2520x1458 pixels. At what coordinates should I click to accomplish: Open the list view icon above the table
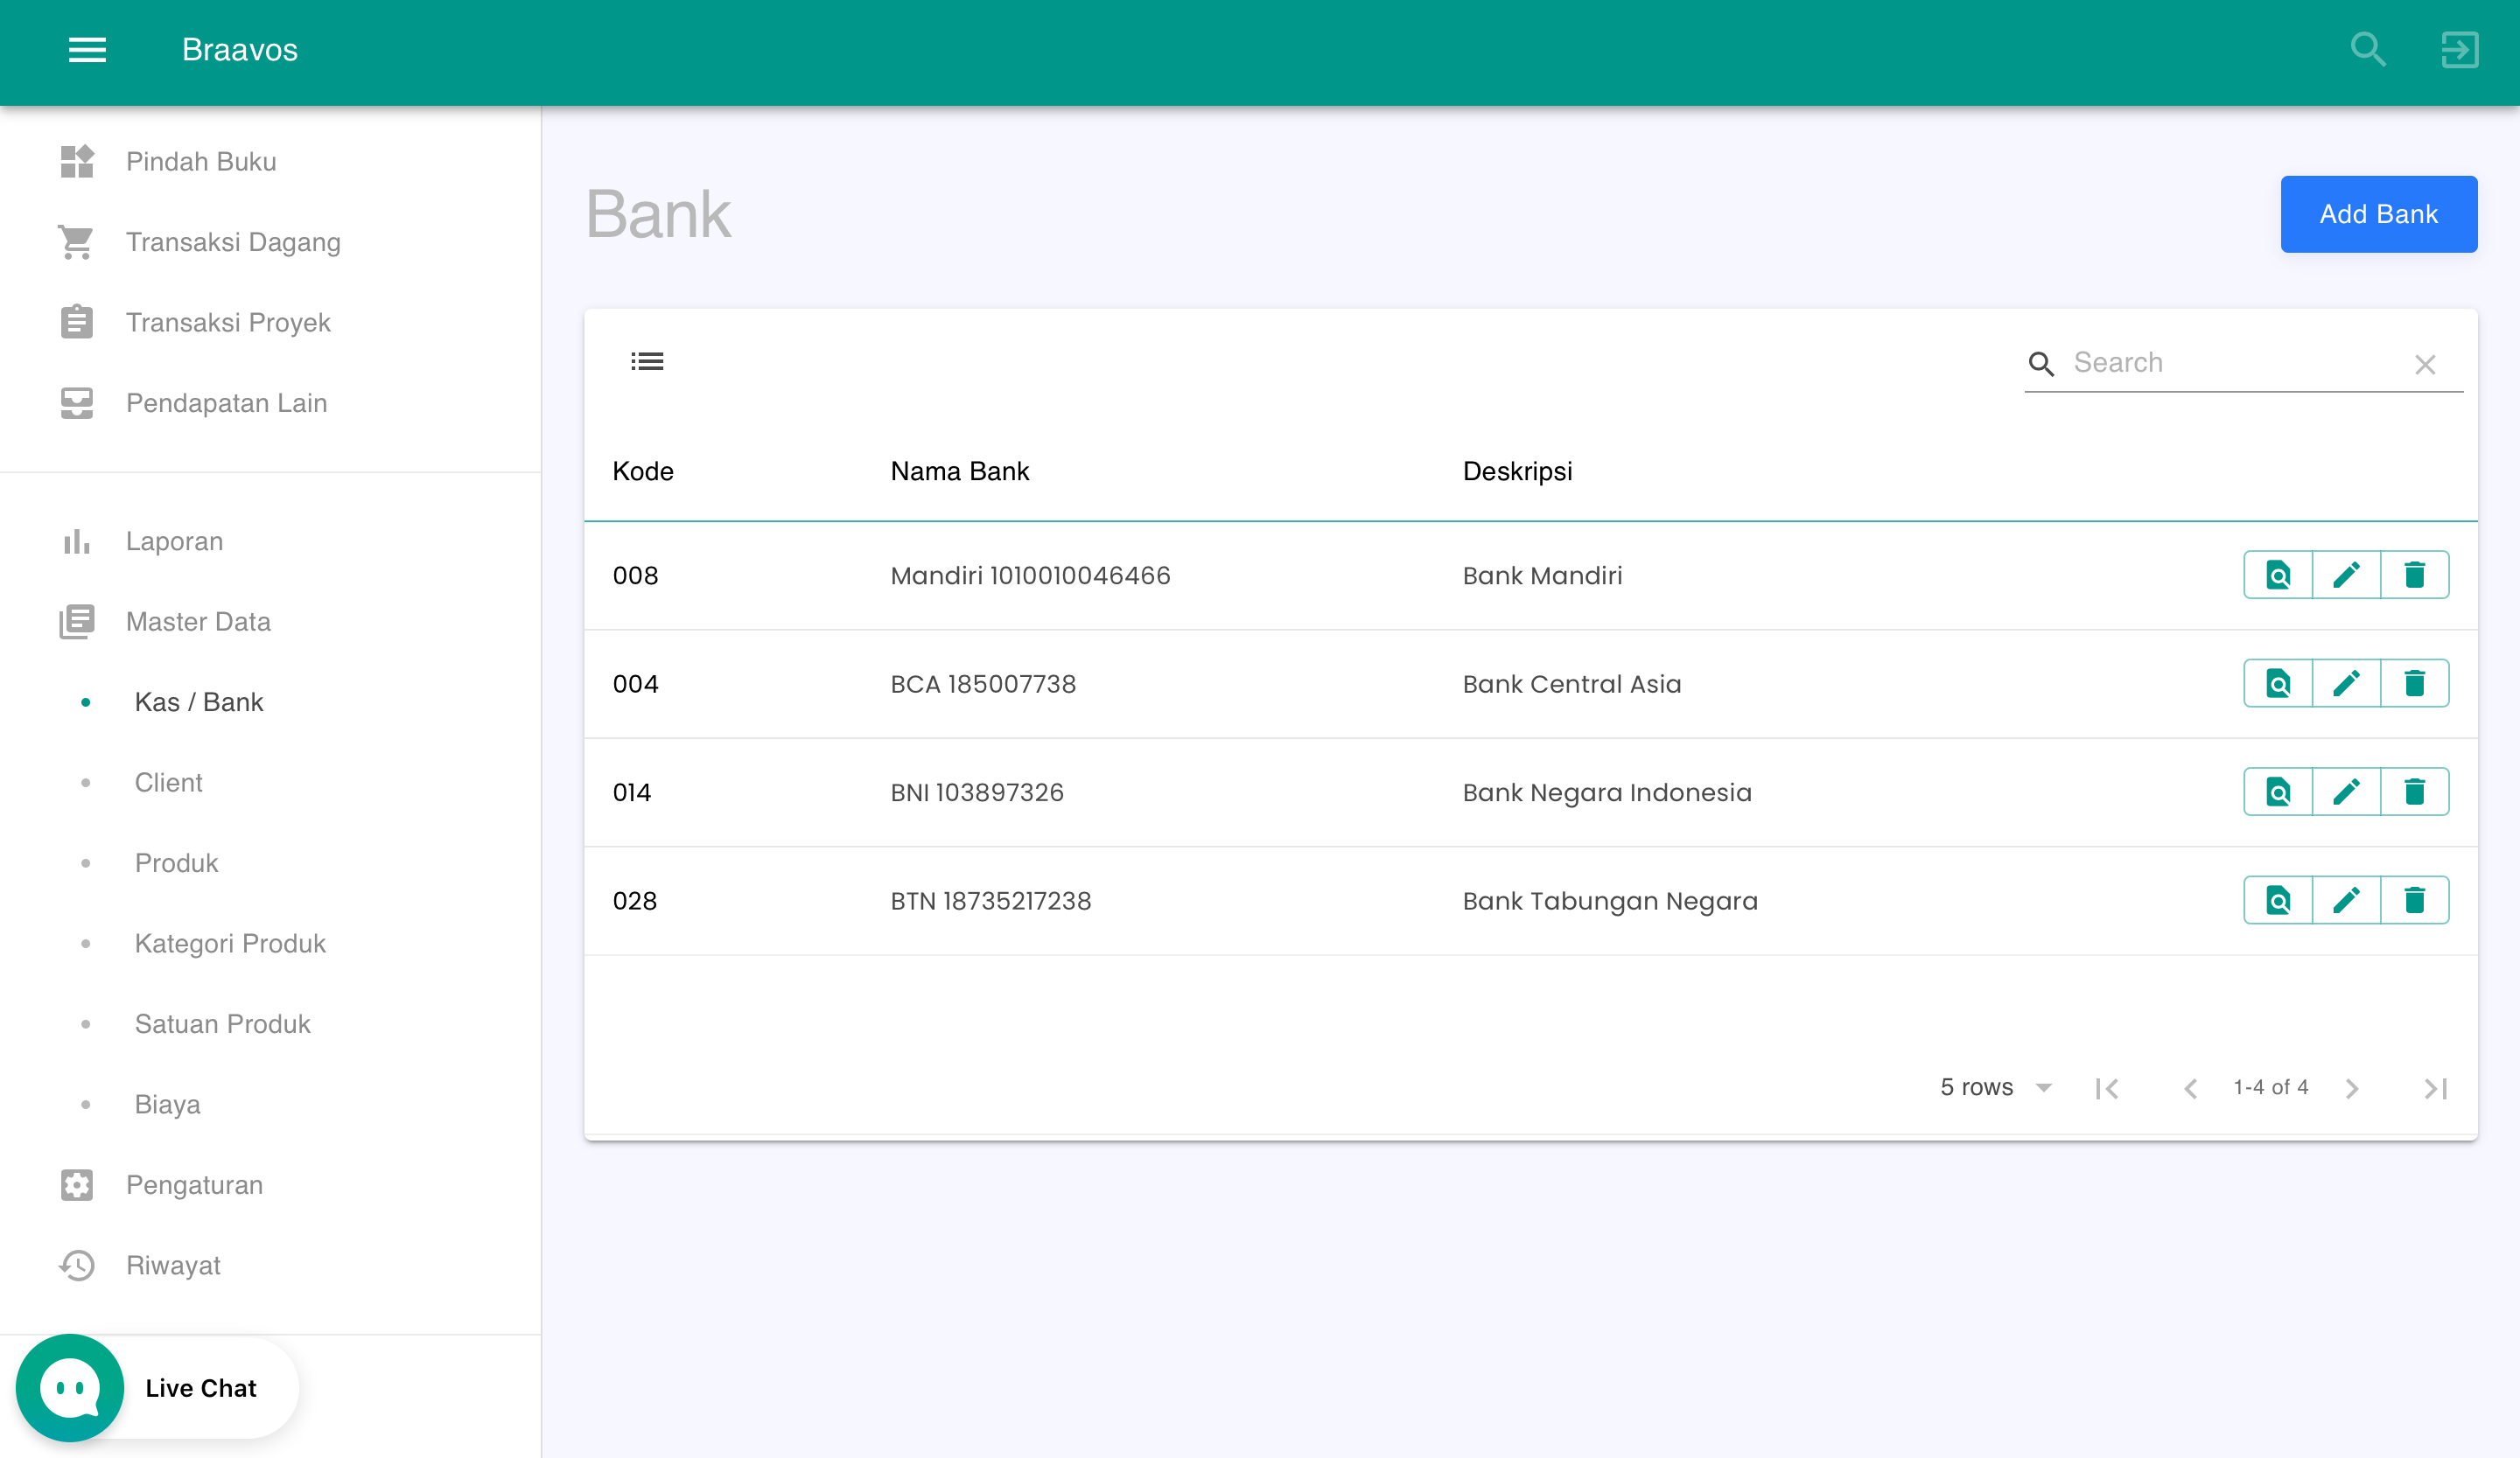point(647,360)
